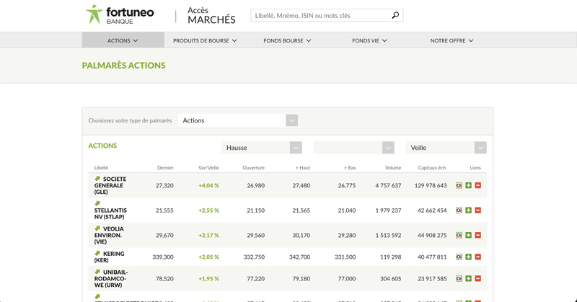
Task: Click green up arrow beside Unibail-Rodamco-We
Action: (x=97, y=272)
